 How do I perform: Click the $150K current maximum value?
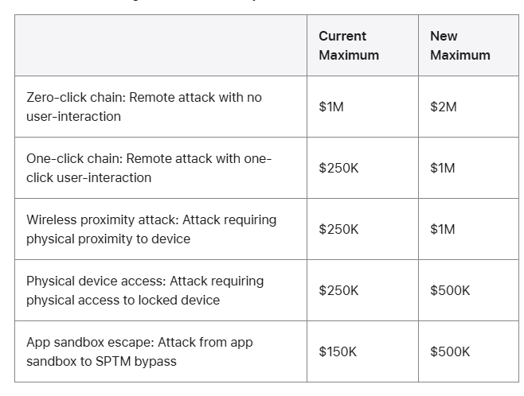coord(338,351)
